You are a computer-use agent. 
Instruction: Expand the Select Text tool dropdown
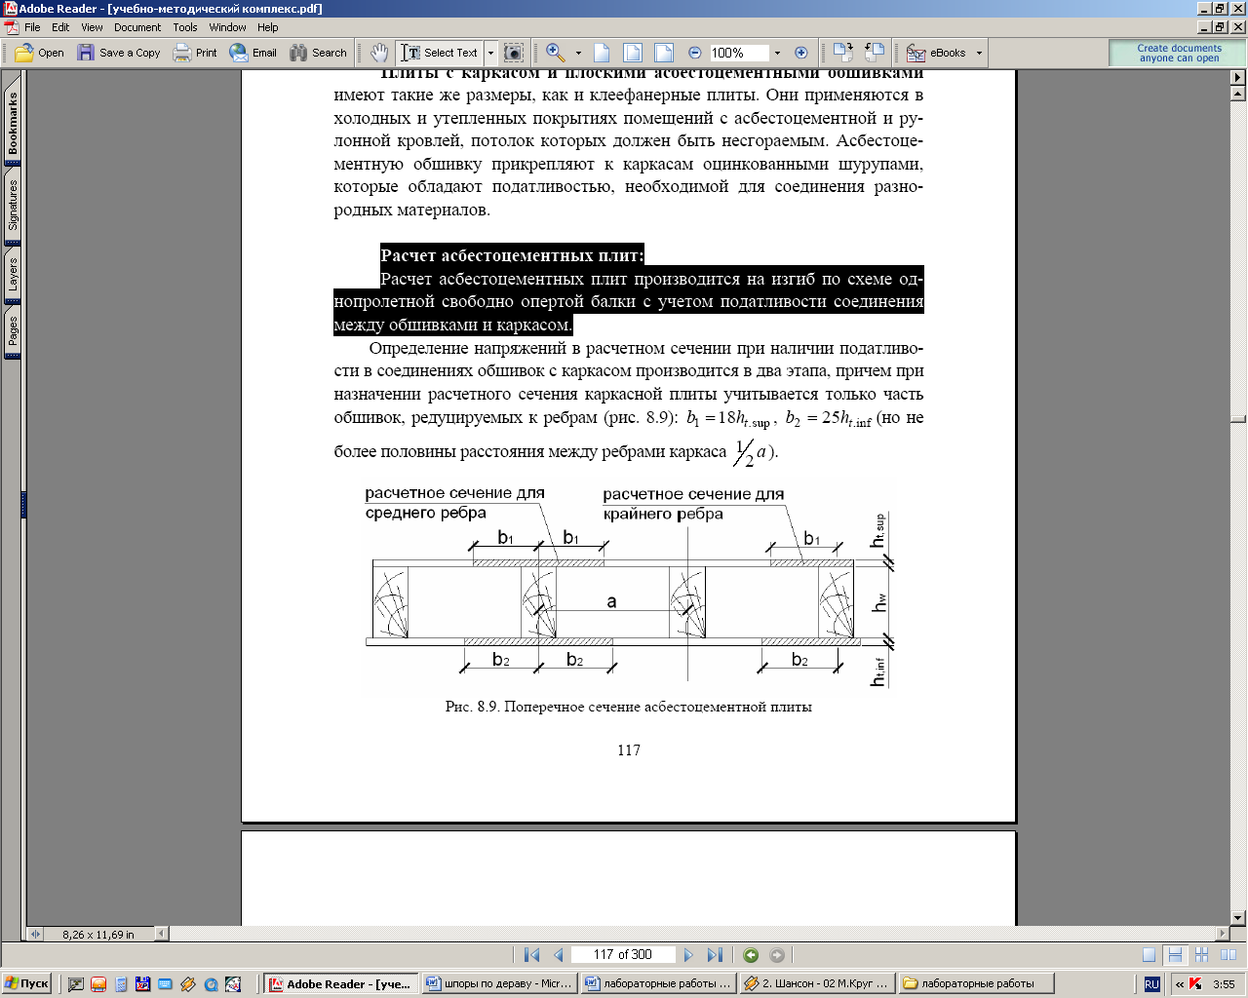[491, 53]
